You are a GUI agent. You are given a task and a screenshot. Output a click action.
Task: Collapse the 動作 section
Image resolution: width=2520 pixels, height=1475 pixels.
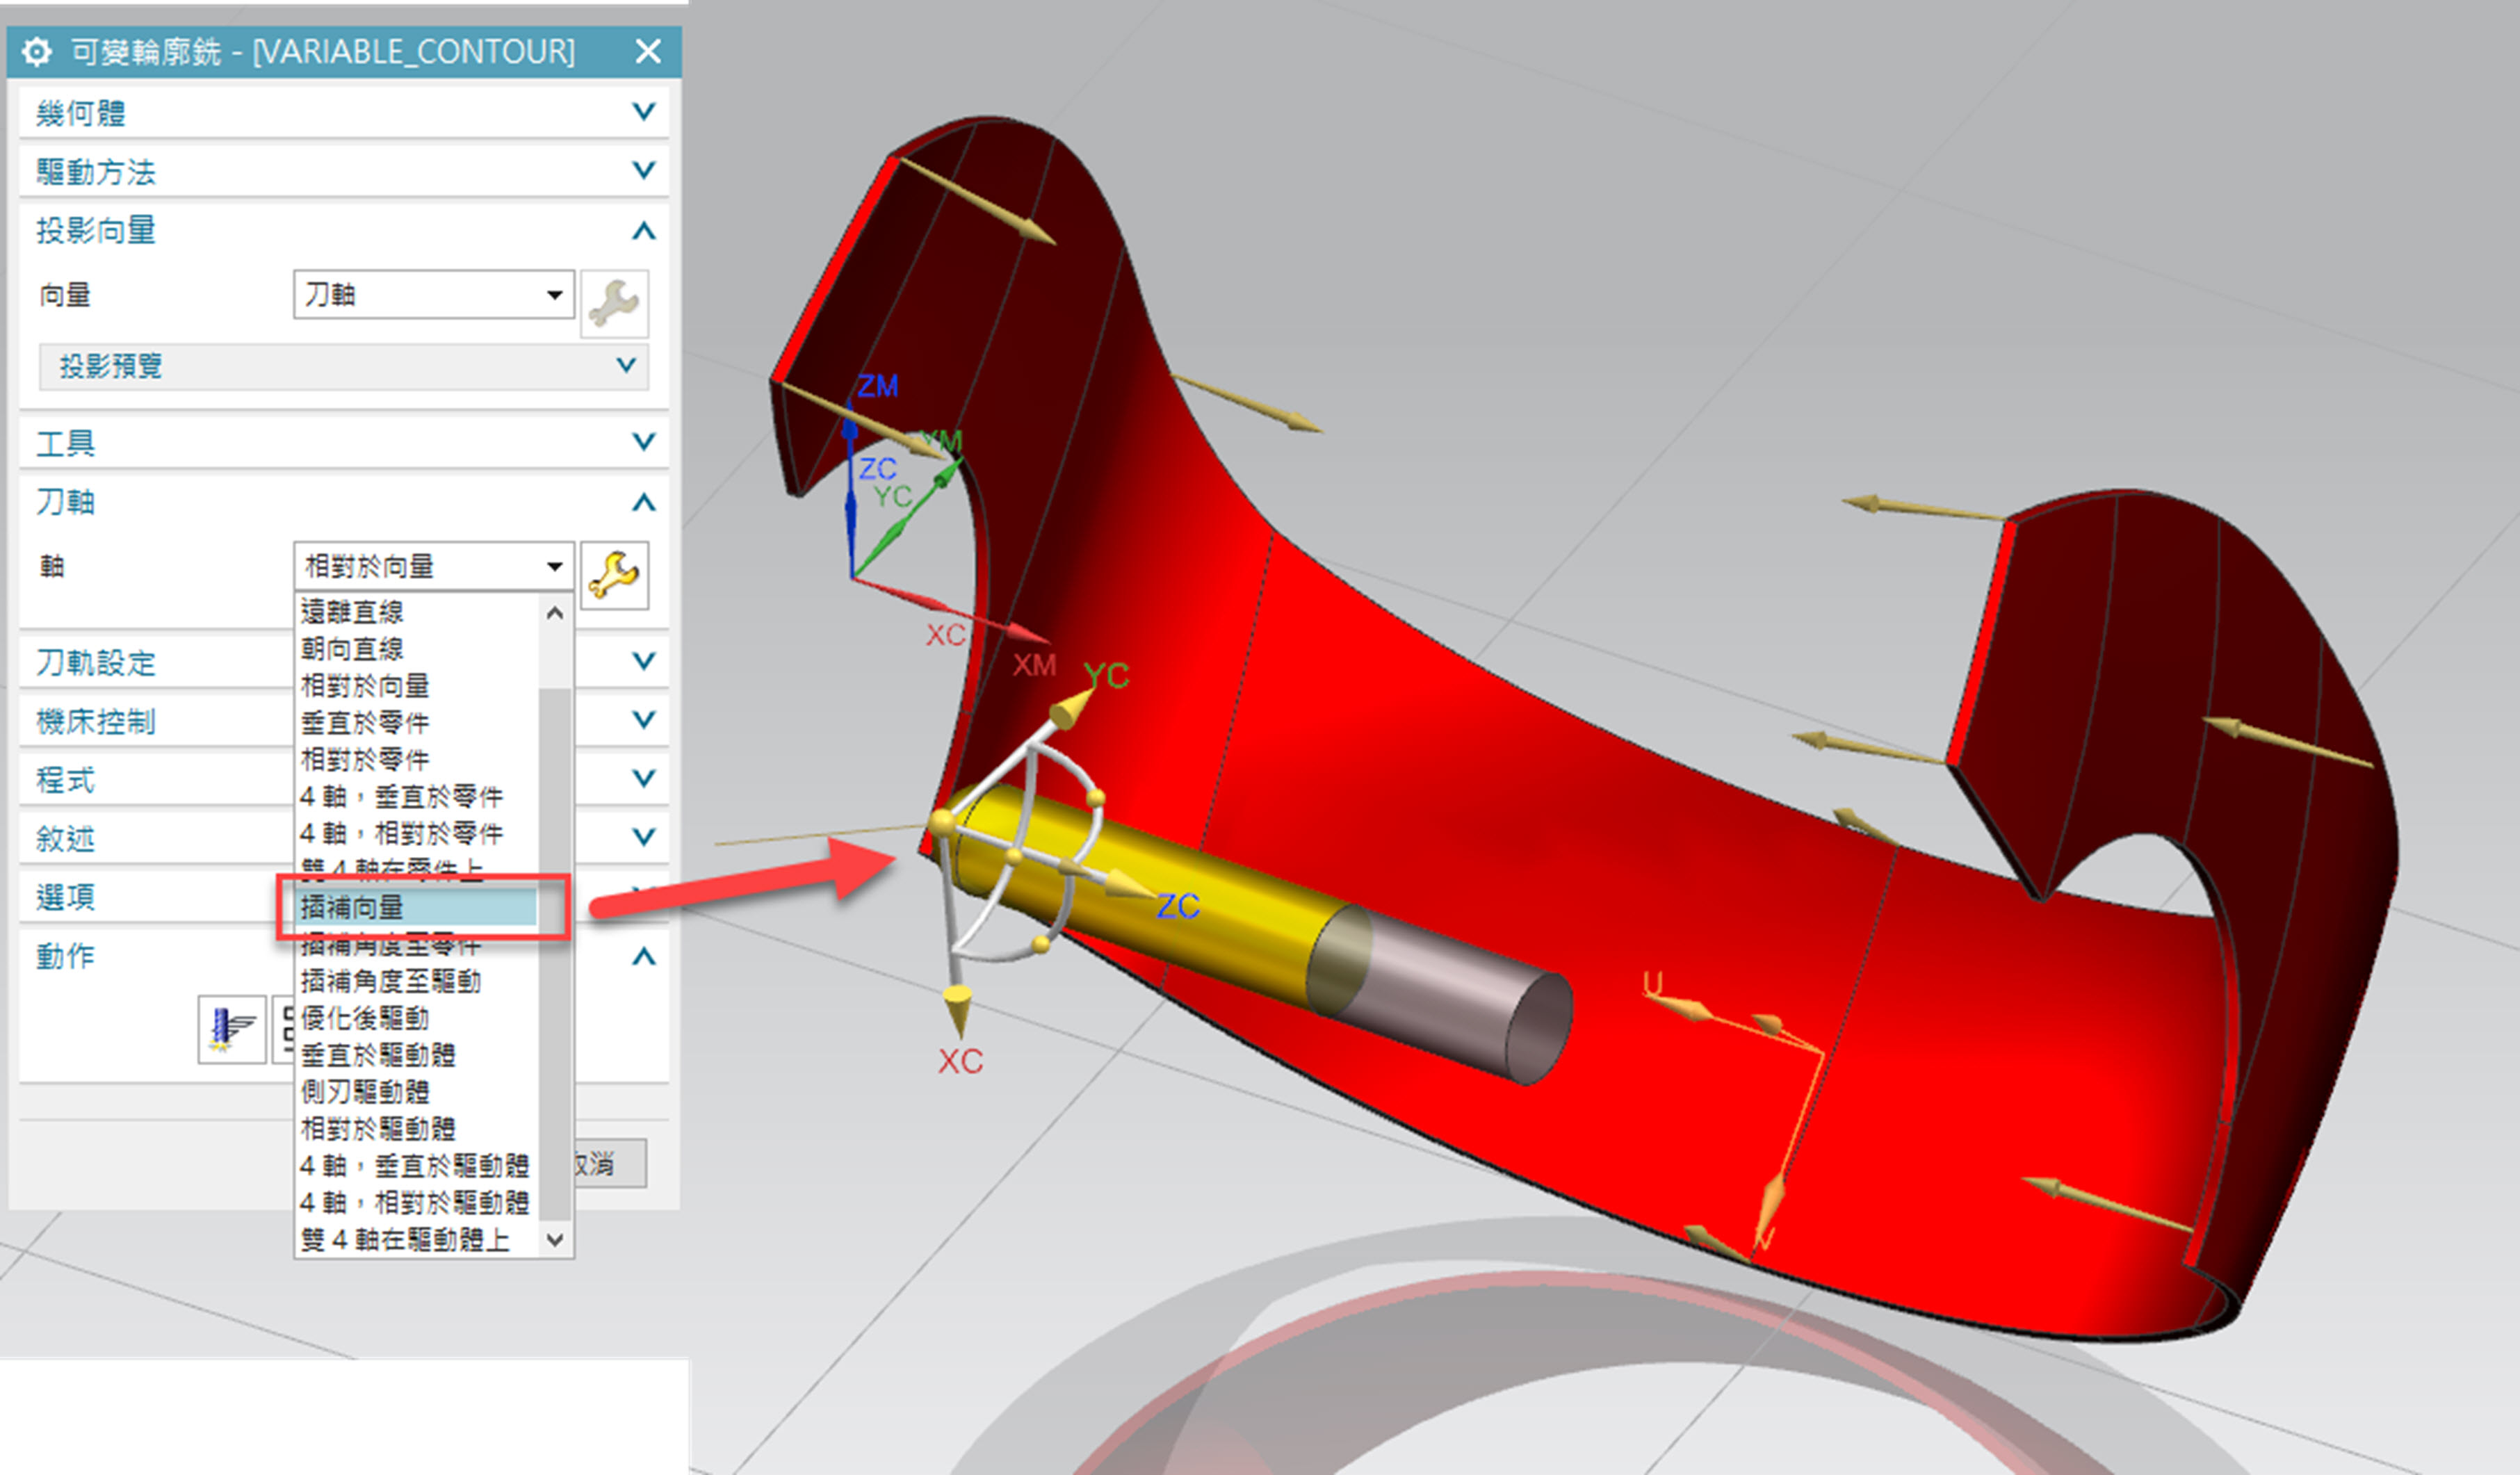(644, 956)
